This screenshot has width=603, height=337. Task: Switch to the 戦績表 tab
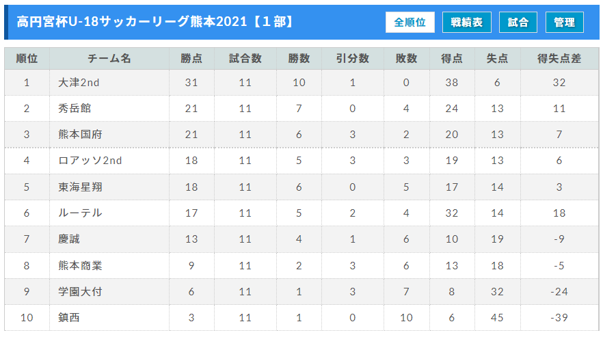click(x=466, y=23)
